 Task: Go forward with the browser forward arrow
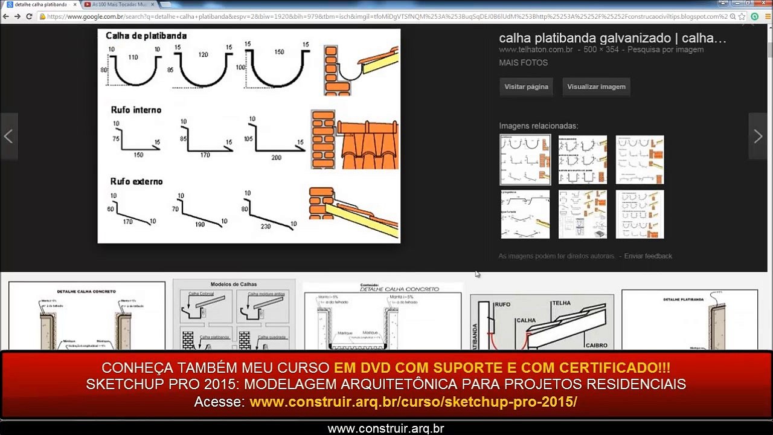coord(18,16)
